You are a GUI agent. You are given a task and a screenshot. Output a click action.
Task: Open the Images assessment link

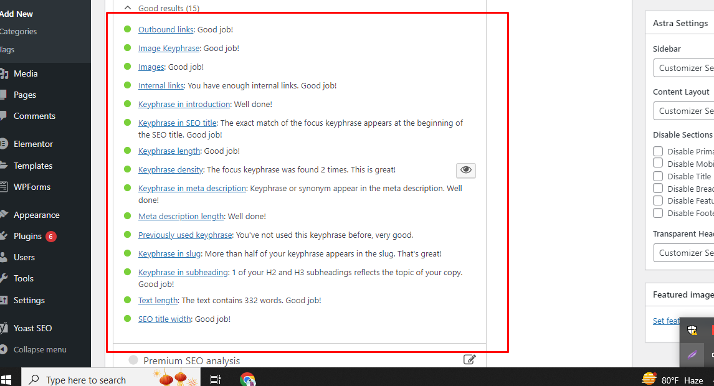(x=151, y=67)
